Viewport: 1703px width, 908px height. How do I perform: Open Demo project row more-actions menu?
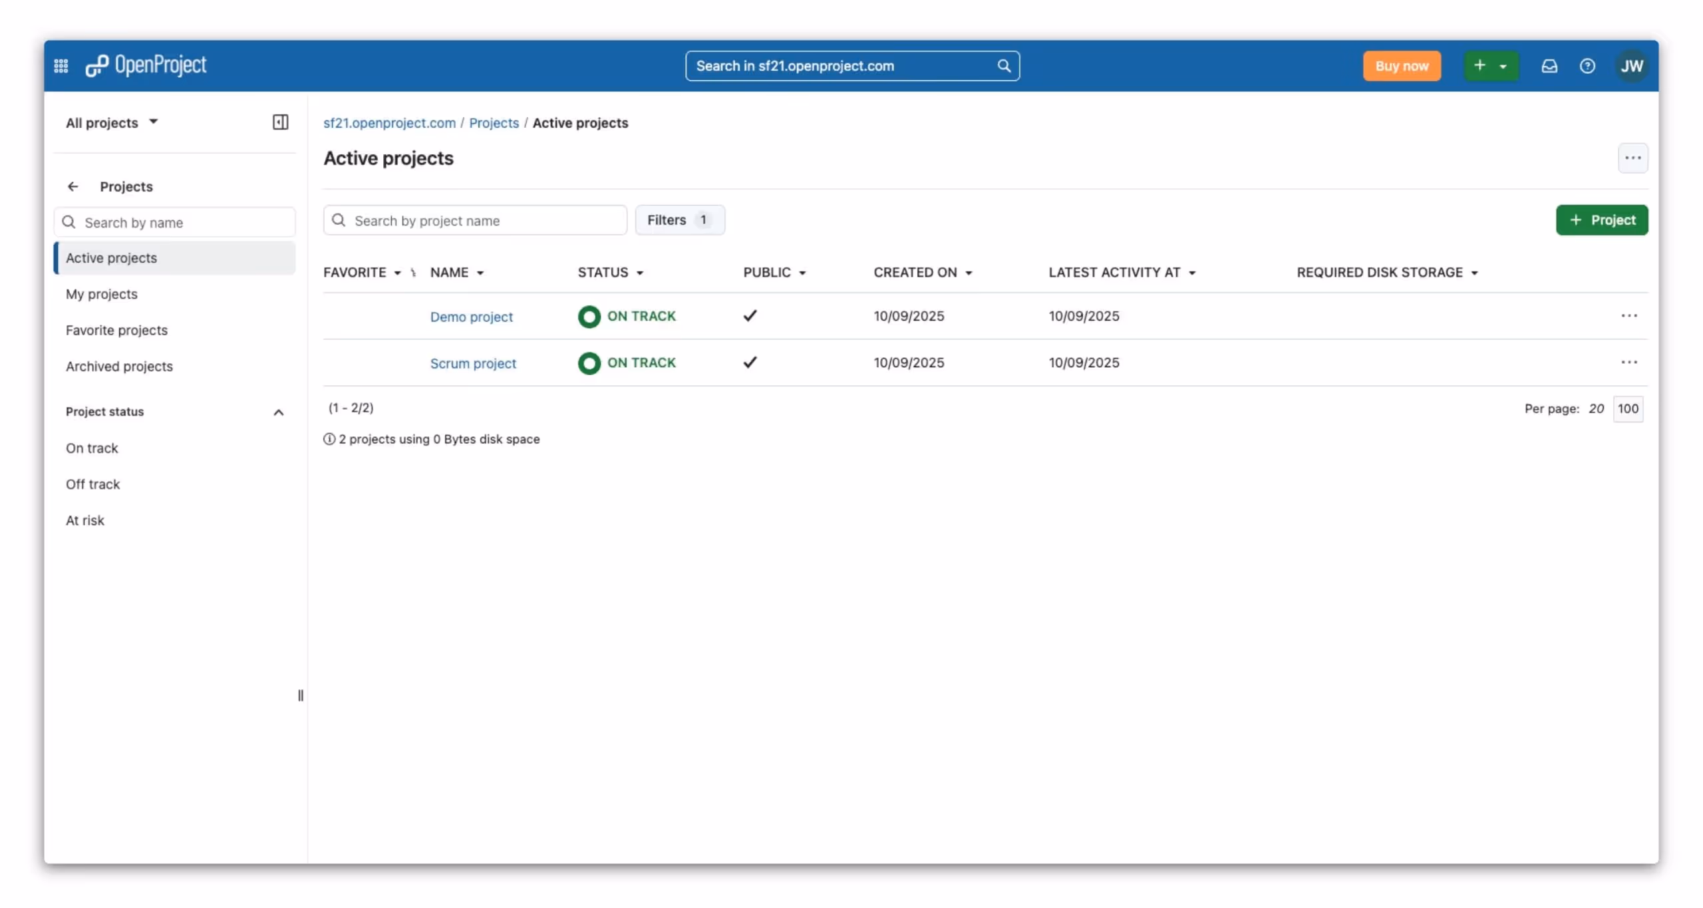(1628, 316)
